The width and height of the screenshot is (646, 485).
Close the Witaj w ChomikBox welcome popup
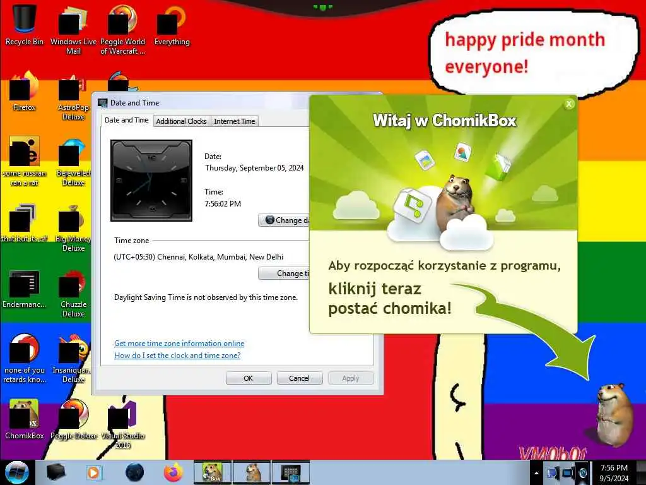(x=569, y=104)
